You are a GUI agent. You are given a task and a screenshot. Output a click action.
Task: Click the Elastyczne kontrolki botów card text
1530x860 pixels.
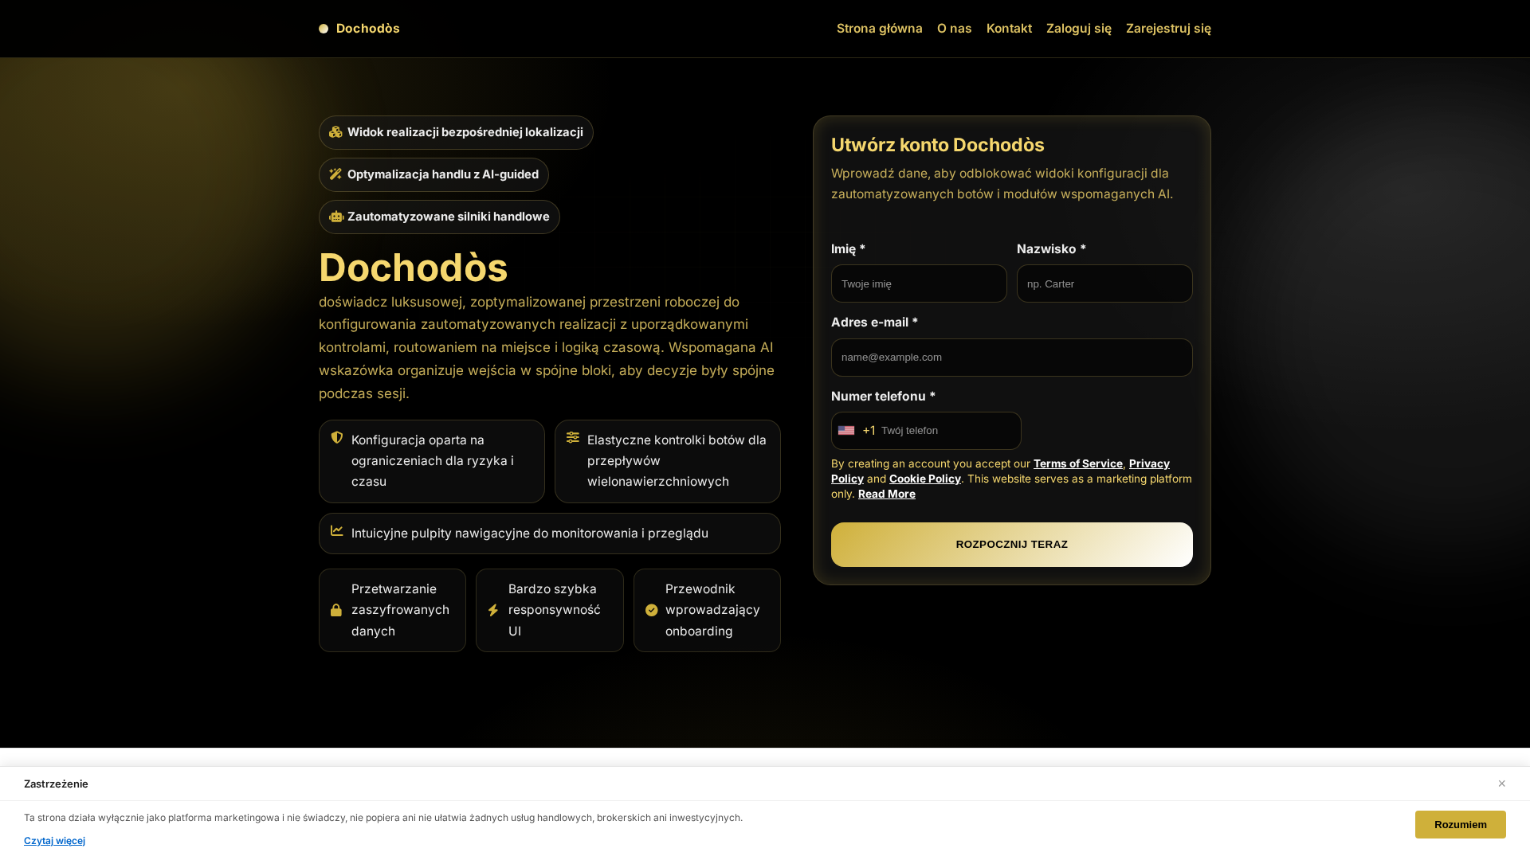(677, 461)
